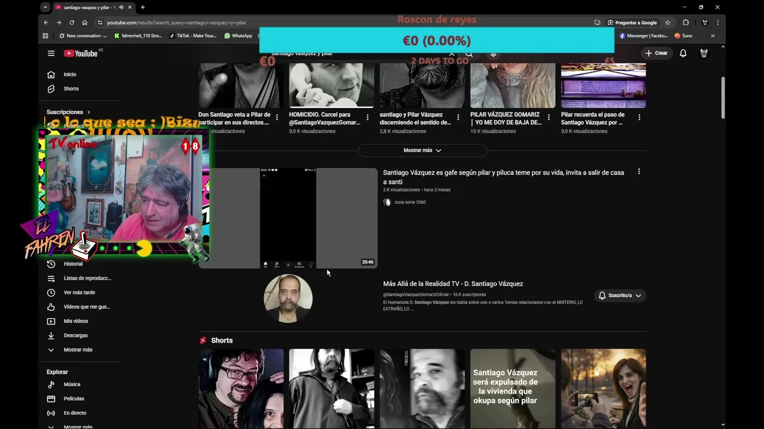Click the Crear button
This screenshot has width=764, height=429.
(x=656, y=53)
